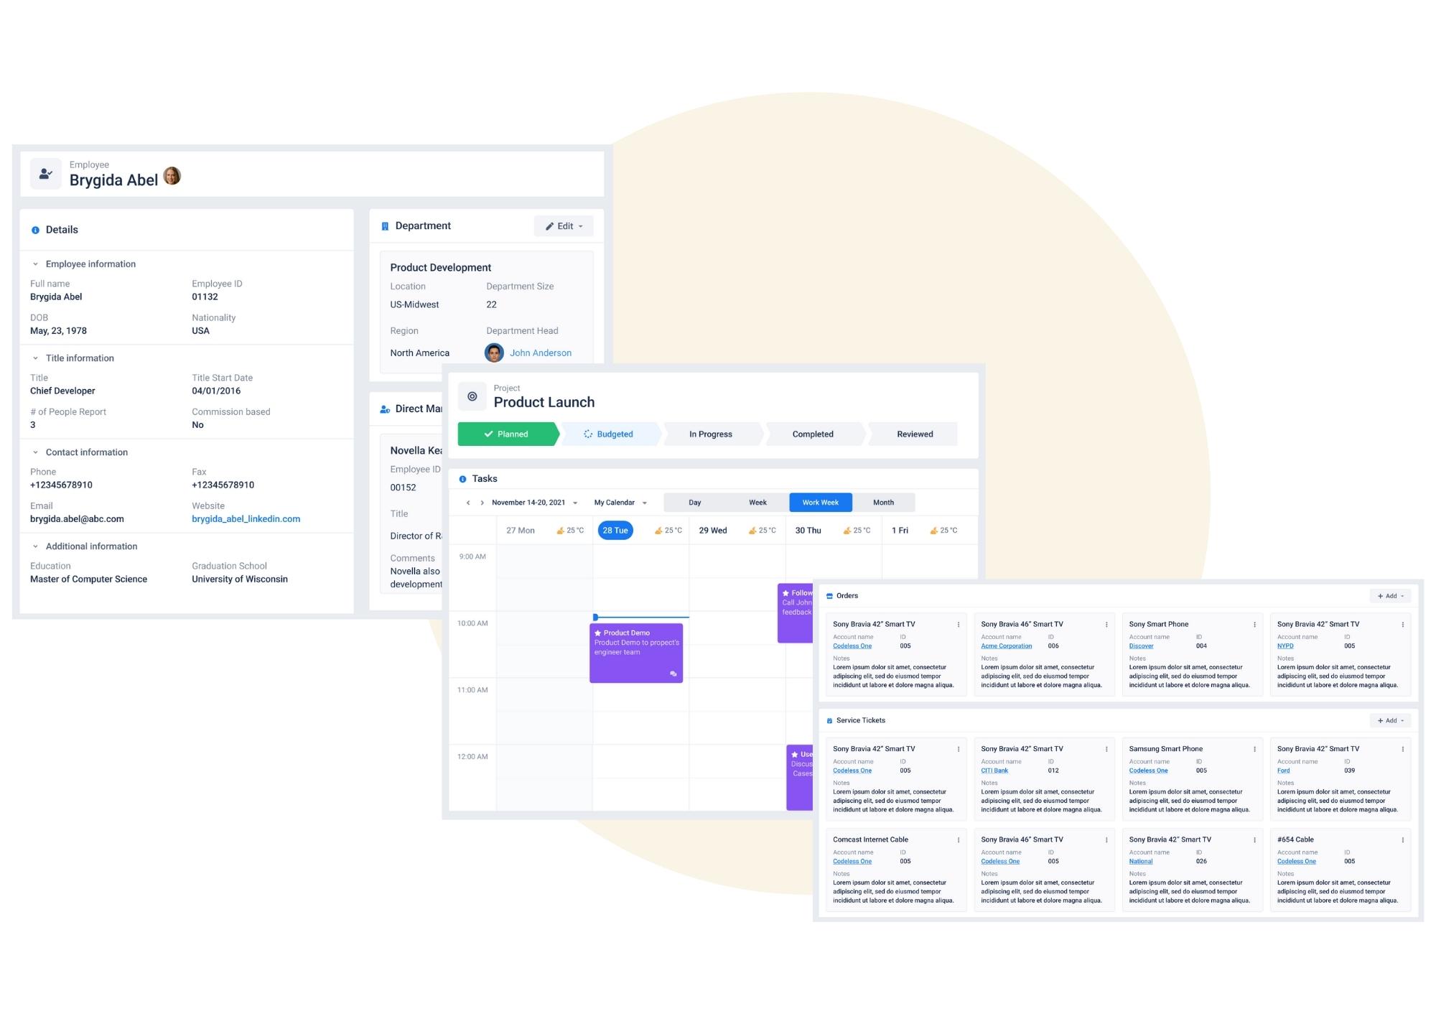
Task: Click the Direct Manager panel icon
Action: pyautogui.click(x=385, y=408)
